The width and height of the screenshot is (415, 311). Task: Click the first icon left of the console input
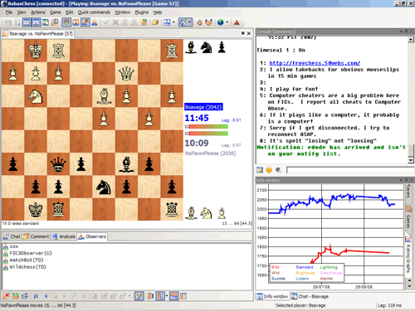260,170
